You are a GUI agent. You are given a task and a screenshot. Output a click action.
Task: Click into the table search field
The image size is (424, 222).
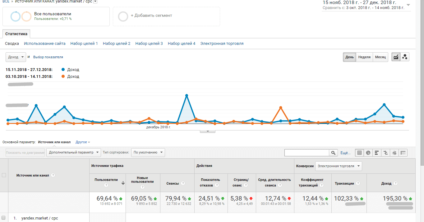point(306,153)
